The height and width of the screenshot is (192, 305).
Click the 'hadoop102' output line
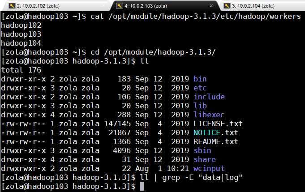pos(21,25)
